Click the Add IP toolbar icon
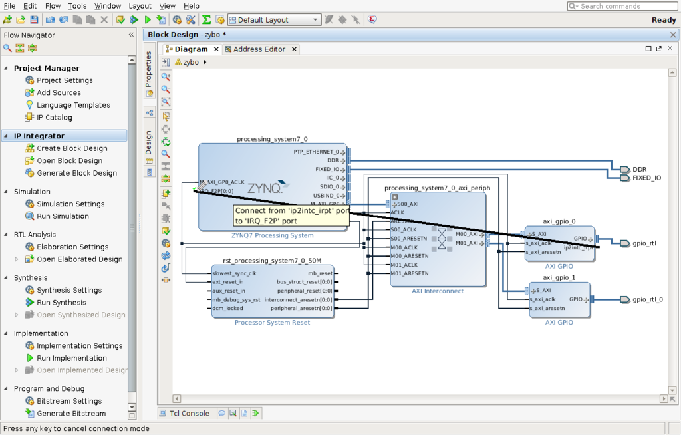This screenshot has width=681, height=435. (166, 194)
